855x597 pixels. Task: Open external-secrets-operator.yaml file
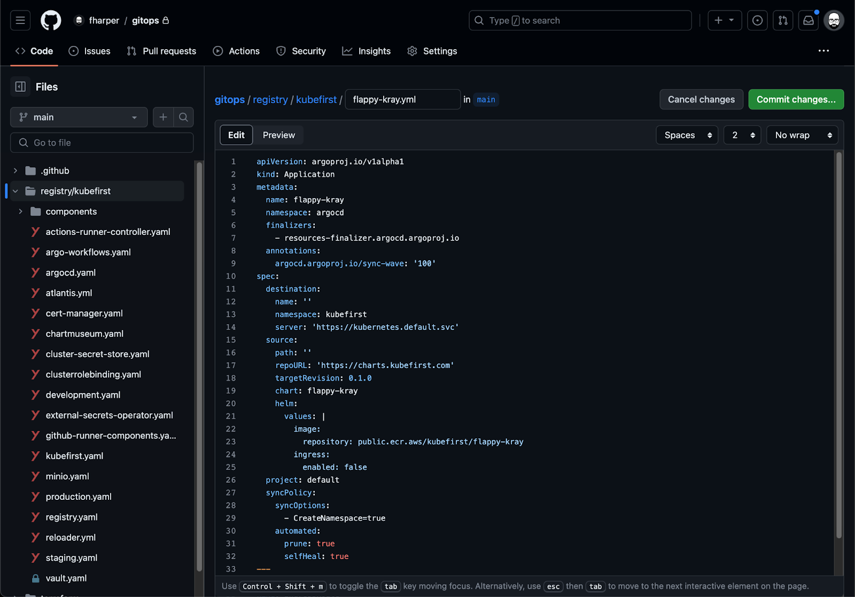(x=109, y=415)
